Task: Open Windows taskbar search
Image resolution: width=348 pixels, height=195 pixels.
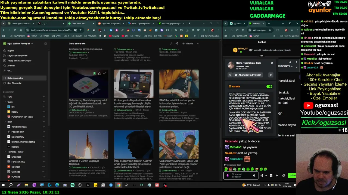Action: pyautogui.click(x=11, y=185)
